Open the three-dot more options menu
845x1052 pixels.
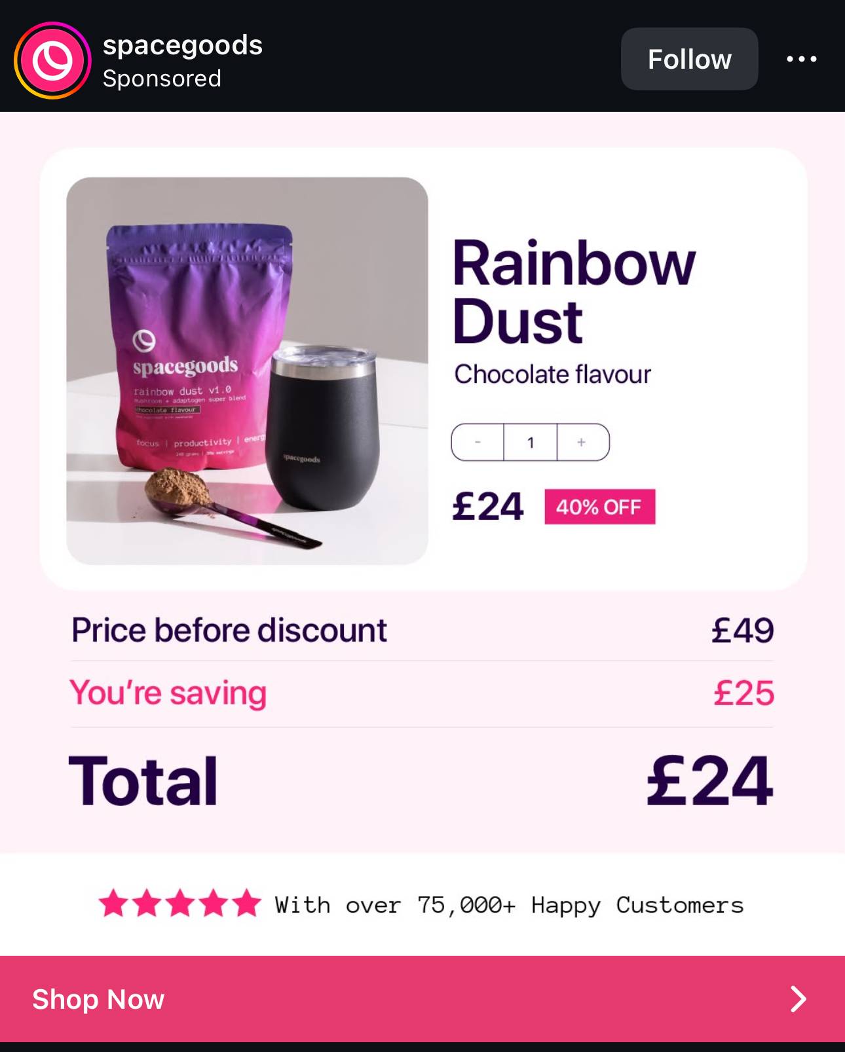tap(801, 59)
